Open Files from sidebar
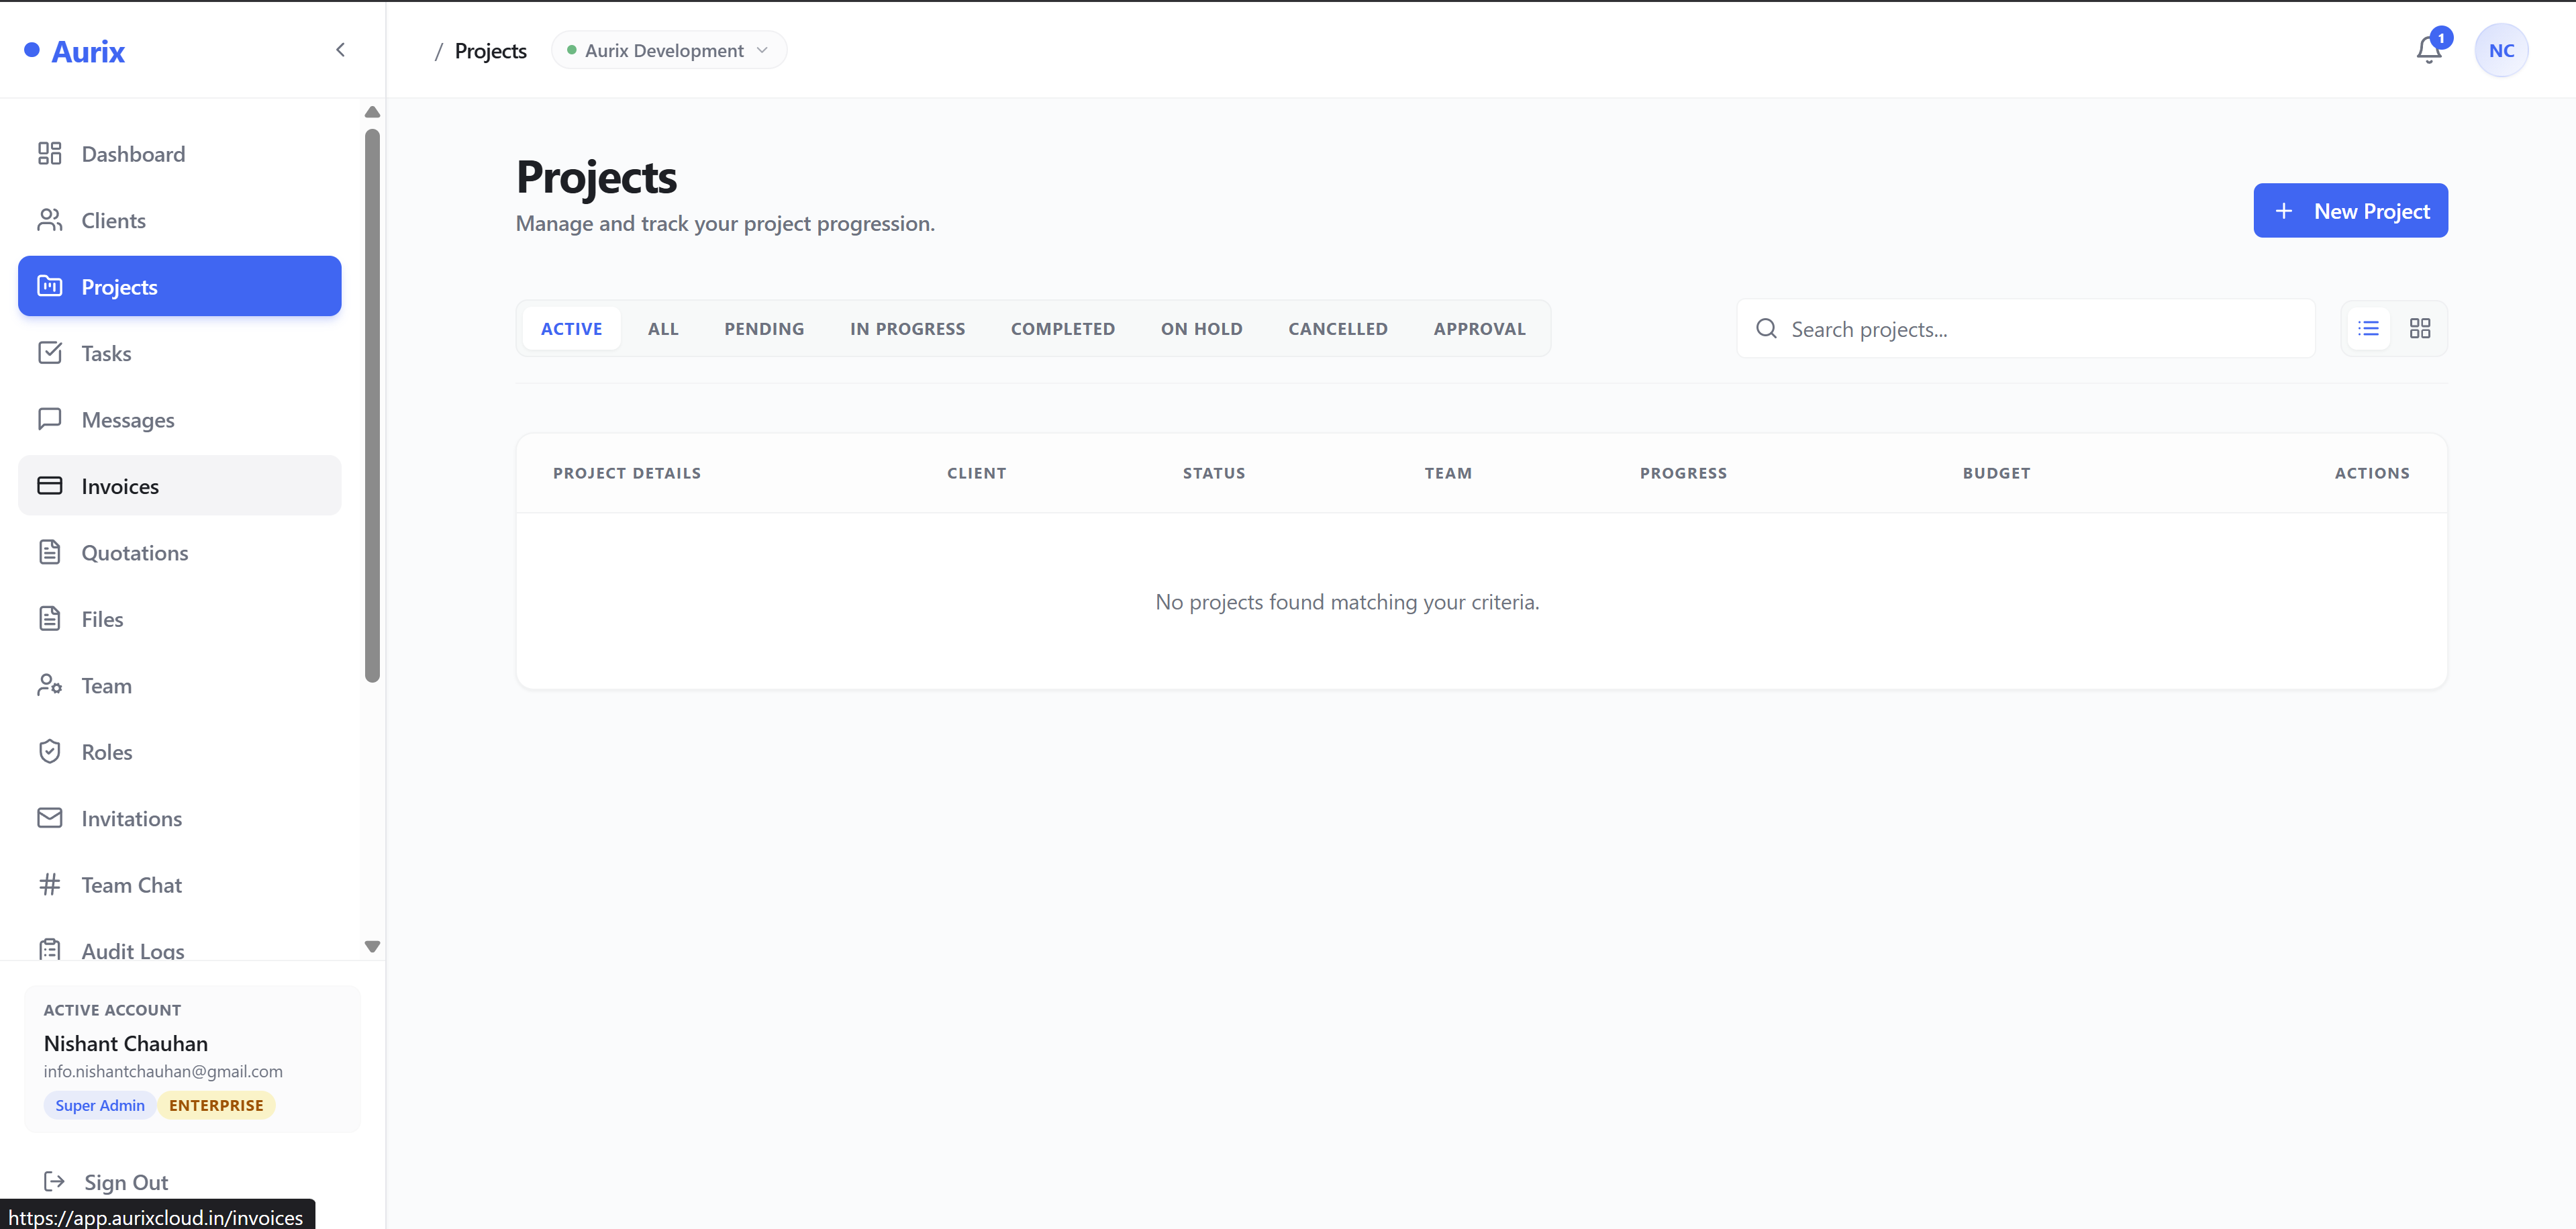 pyautogui.click(x=180, y=619)
